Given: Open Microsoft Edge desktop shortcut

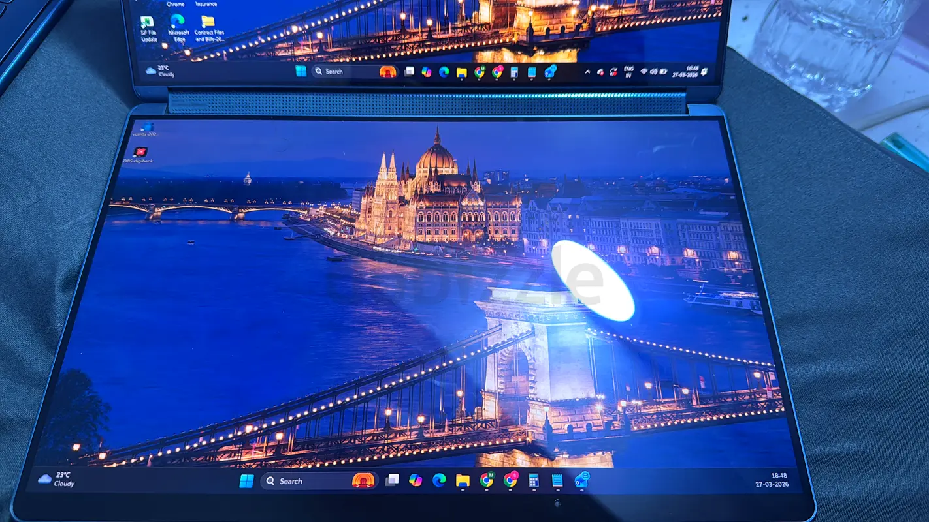Looking at the screenshot, I should click(x=178, y=23).
